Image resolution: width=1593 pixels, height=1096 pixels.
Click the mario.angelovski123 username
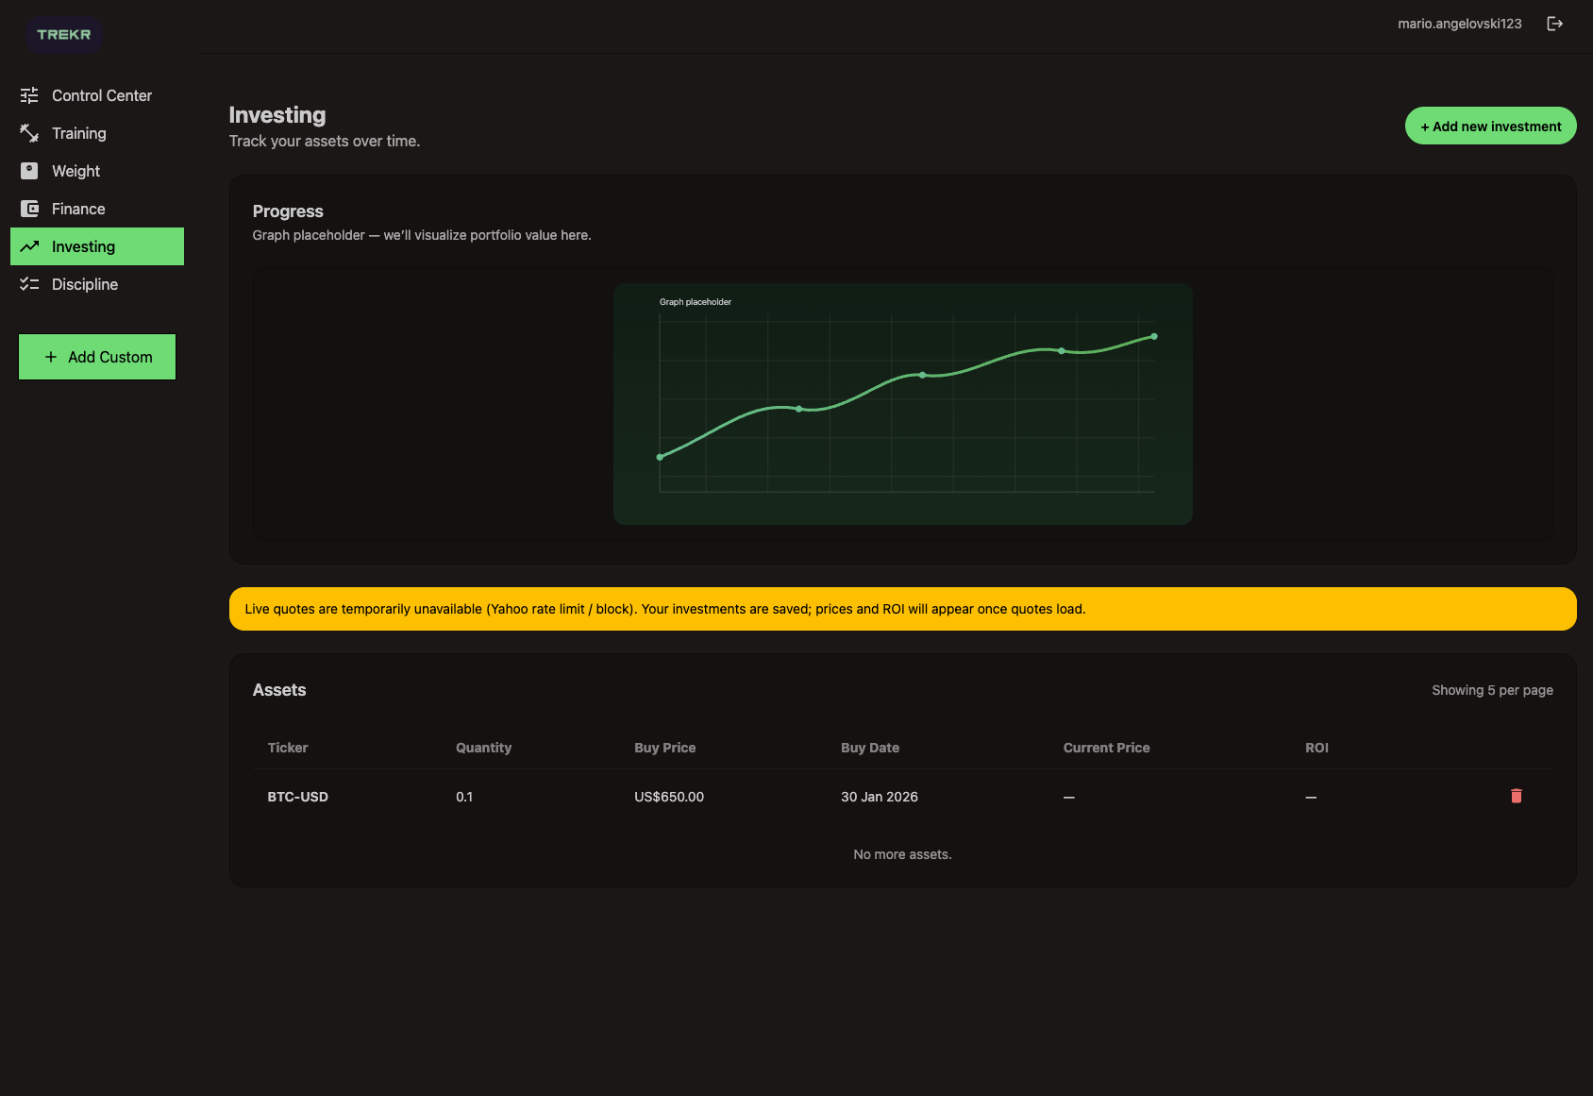tap(1459, 24)
